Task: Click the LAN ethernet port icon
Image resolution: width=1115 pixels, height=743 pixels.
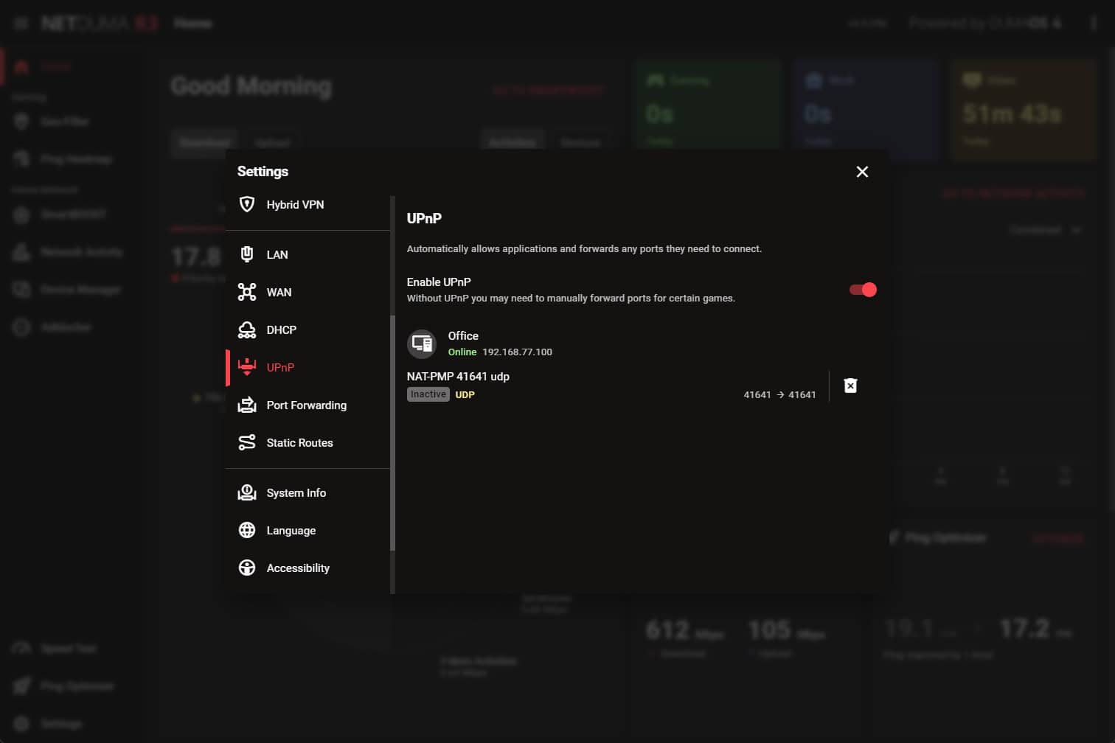Action: (x=247, y=254)
